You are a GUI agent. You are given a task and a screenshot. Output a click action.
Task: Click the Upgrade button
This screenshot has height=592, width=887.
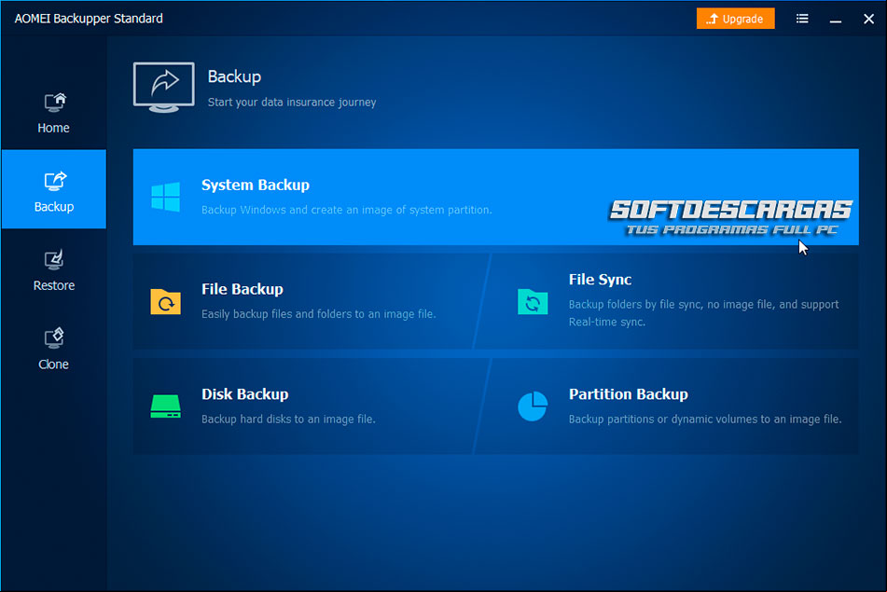point(735,19)
